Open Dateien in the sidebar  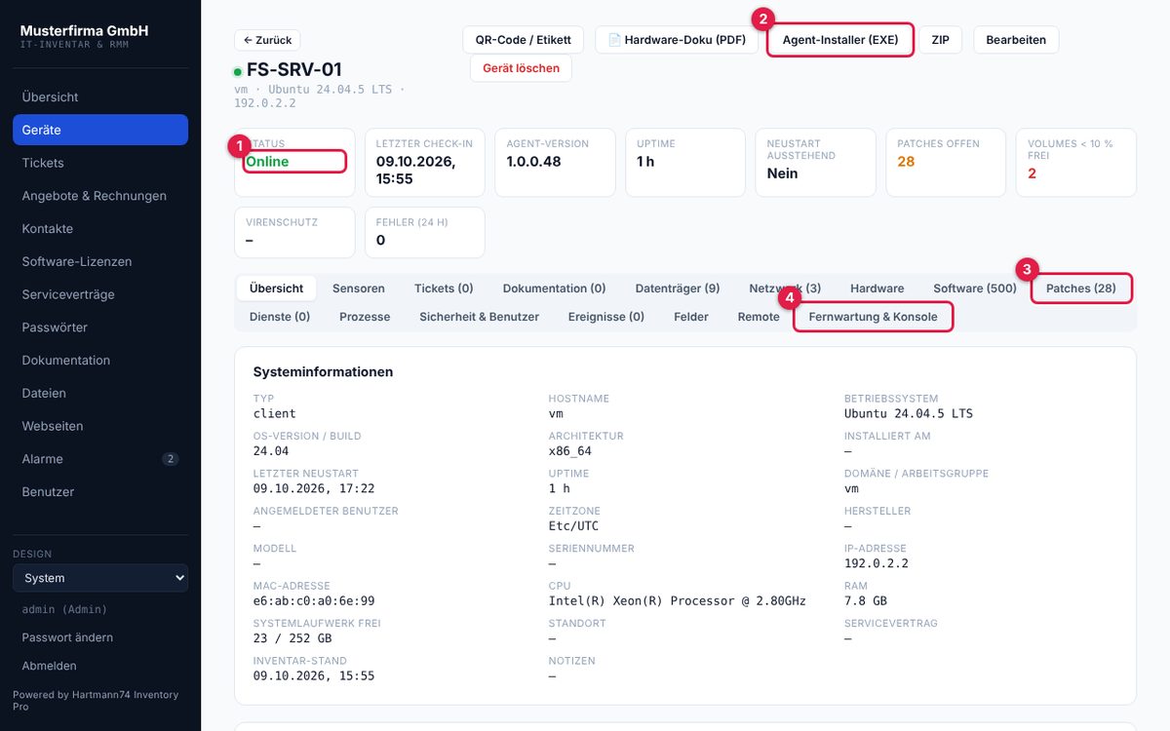(x=100, y=394)
